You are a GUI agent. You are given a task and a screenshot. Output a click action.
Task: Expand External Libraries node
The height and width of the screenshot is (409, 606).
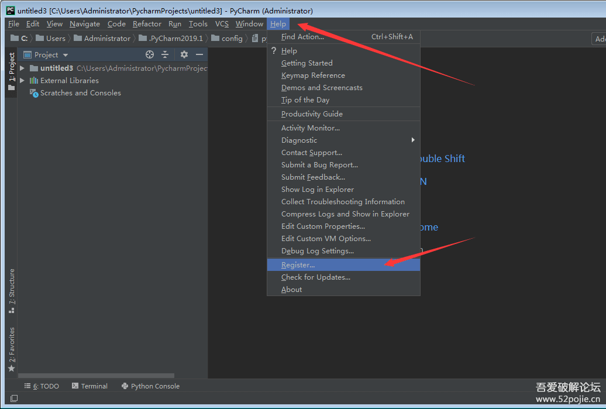click(x=22, y=80)
